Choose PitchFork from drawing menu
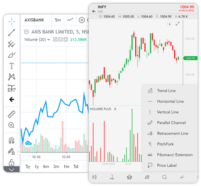This screenshot has width=201, height=186. (170, 144)
